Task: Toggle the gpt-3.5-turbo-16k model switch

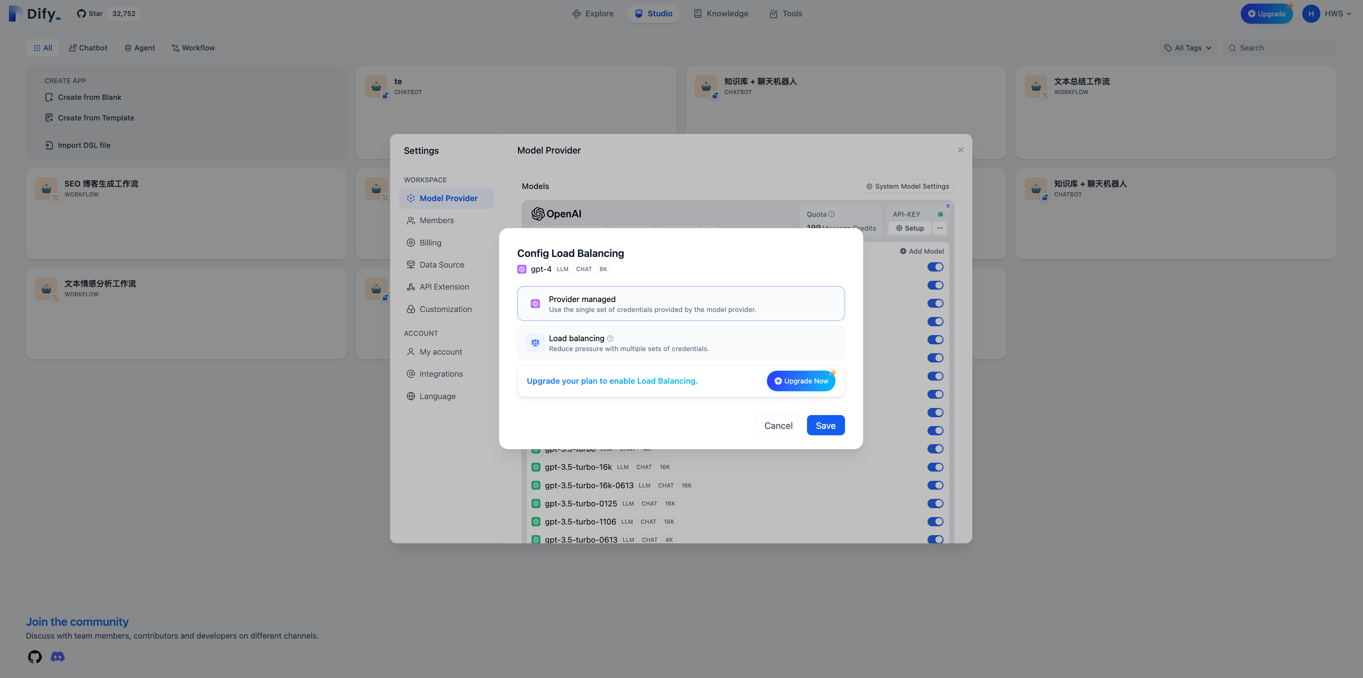Action: click(935, 467)
